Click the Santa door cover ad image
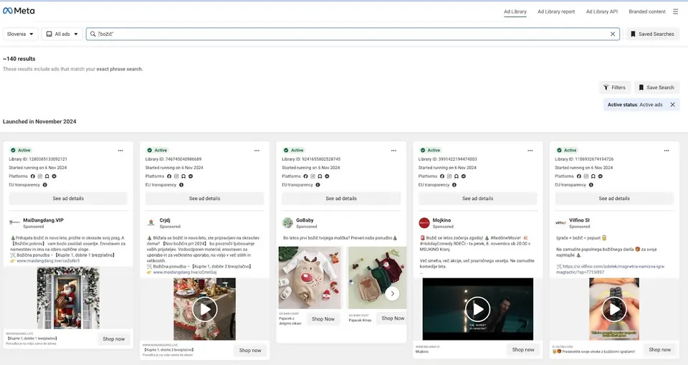This screenshot has height=365, width=688. point(68,298)
